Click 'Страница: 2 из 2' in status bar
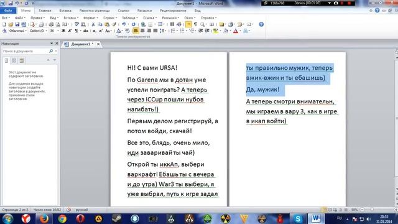398x224 pixels. point(15,210)
